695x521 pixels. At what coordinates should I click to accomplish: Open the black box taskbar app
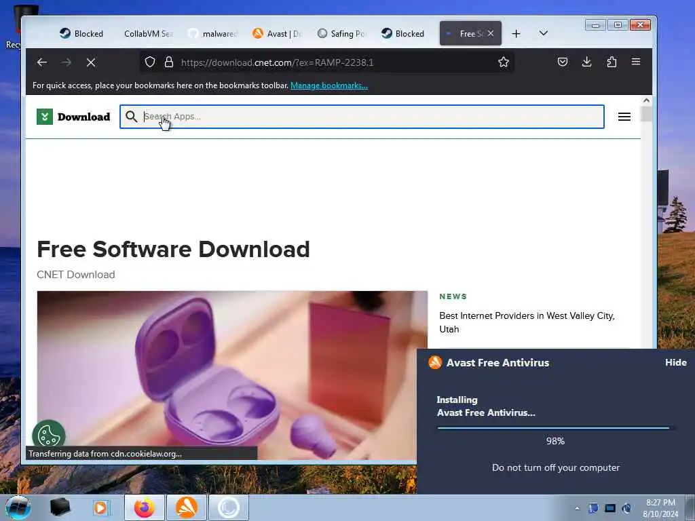point(60,507)
